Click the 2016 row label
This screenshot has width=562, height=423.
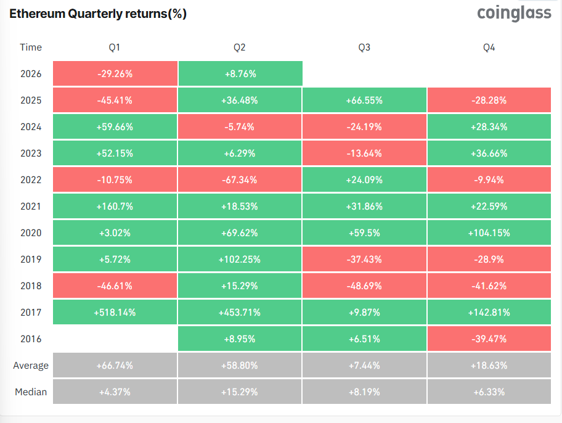(x=31, y=339)
